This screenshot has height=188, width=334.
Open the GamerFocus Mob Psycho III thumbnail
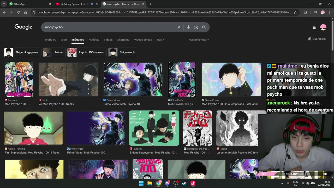tap(231, 79)
